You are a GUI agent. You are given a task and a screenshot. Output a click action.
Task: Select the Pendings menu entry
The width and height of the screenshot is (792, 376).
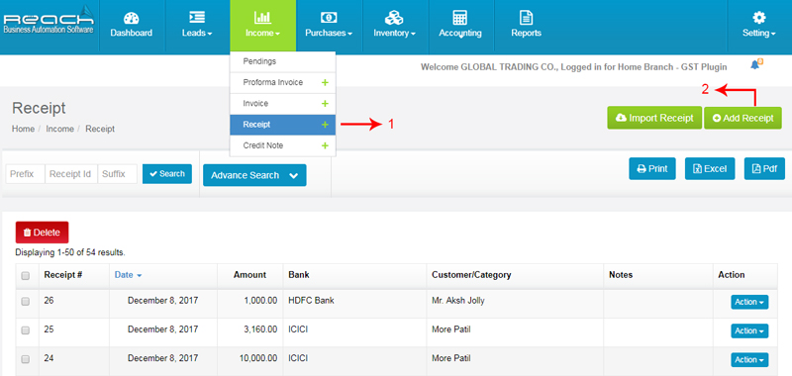click(283, 61)
